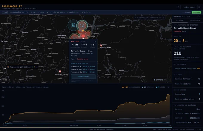Click the A Monitorizar status banner
Viewport: 203px width, 131px height.
coord(149,18)
